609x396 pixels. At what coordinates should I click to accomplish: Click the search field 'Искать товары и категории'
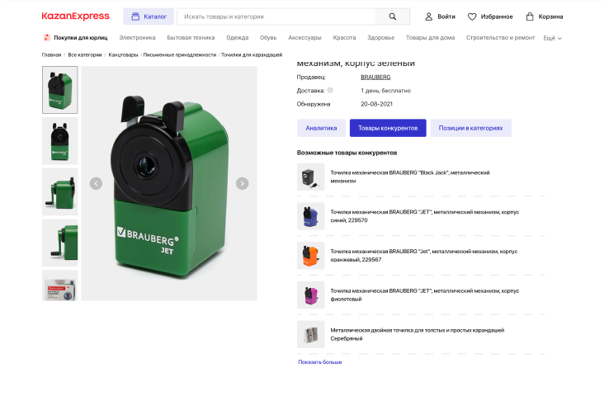point(276,16)
